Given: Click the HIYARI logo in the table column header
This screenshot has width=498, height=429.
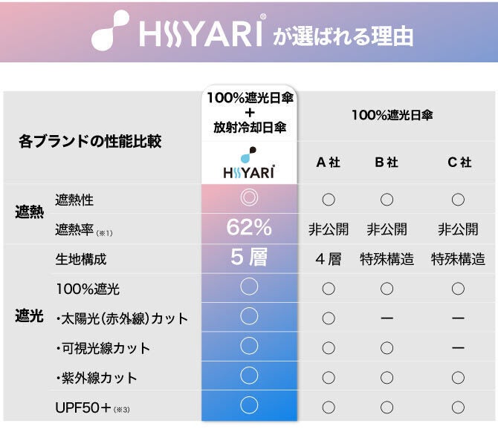Looking at the screenshot, I should (x=249, y=163).
